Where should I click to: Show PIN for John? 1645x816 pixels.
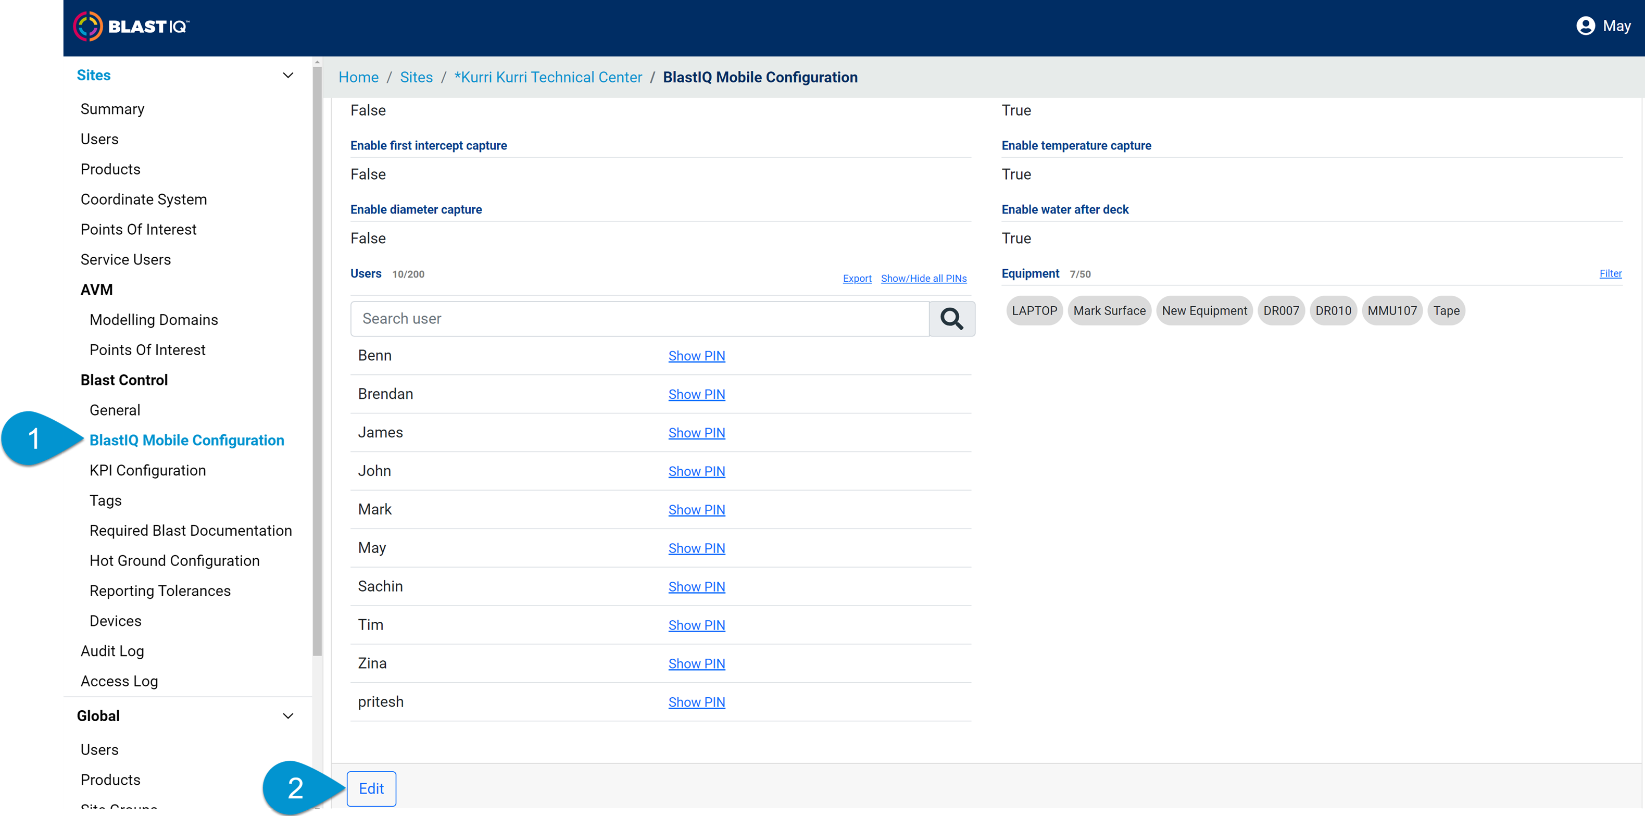697,471
